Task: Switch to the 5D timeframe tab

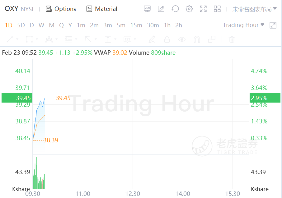Action: [21, 25]
